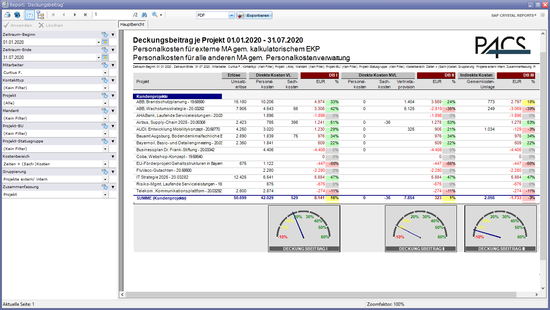Click the vertical scrollbar up arrow

543,33
